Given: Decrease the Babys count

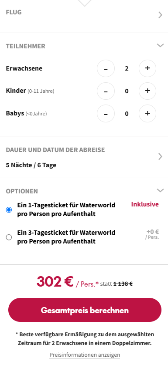Looking at the screenshot, I should pyautogui.click(x=106, y=113).
